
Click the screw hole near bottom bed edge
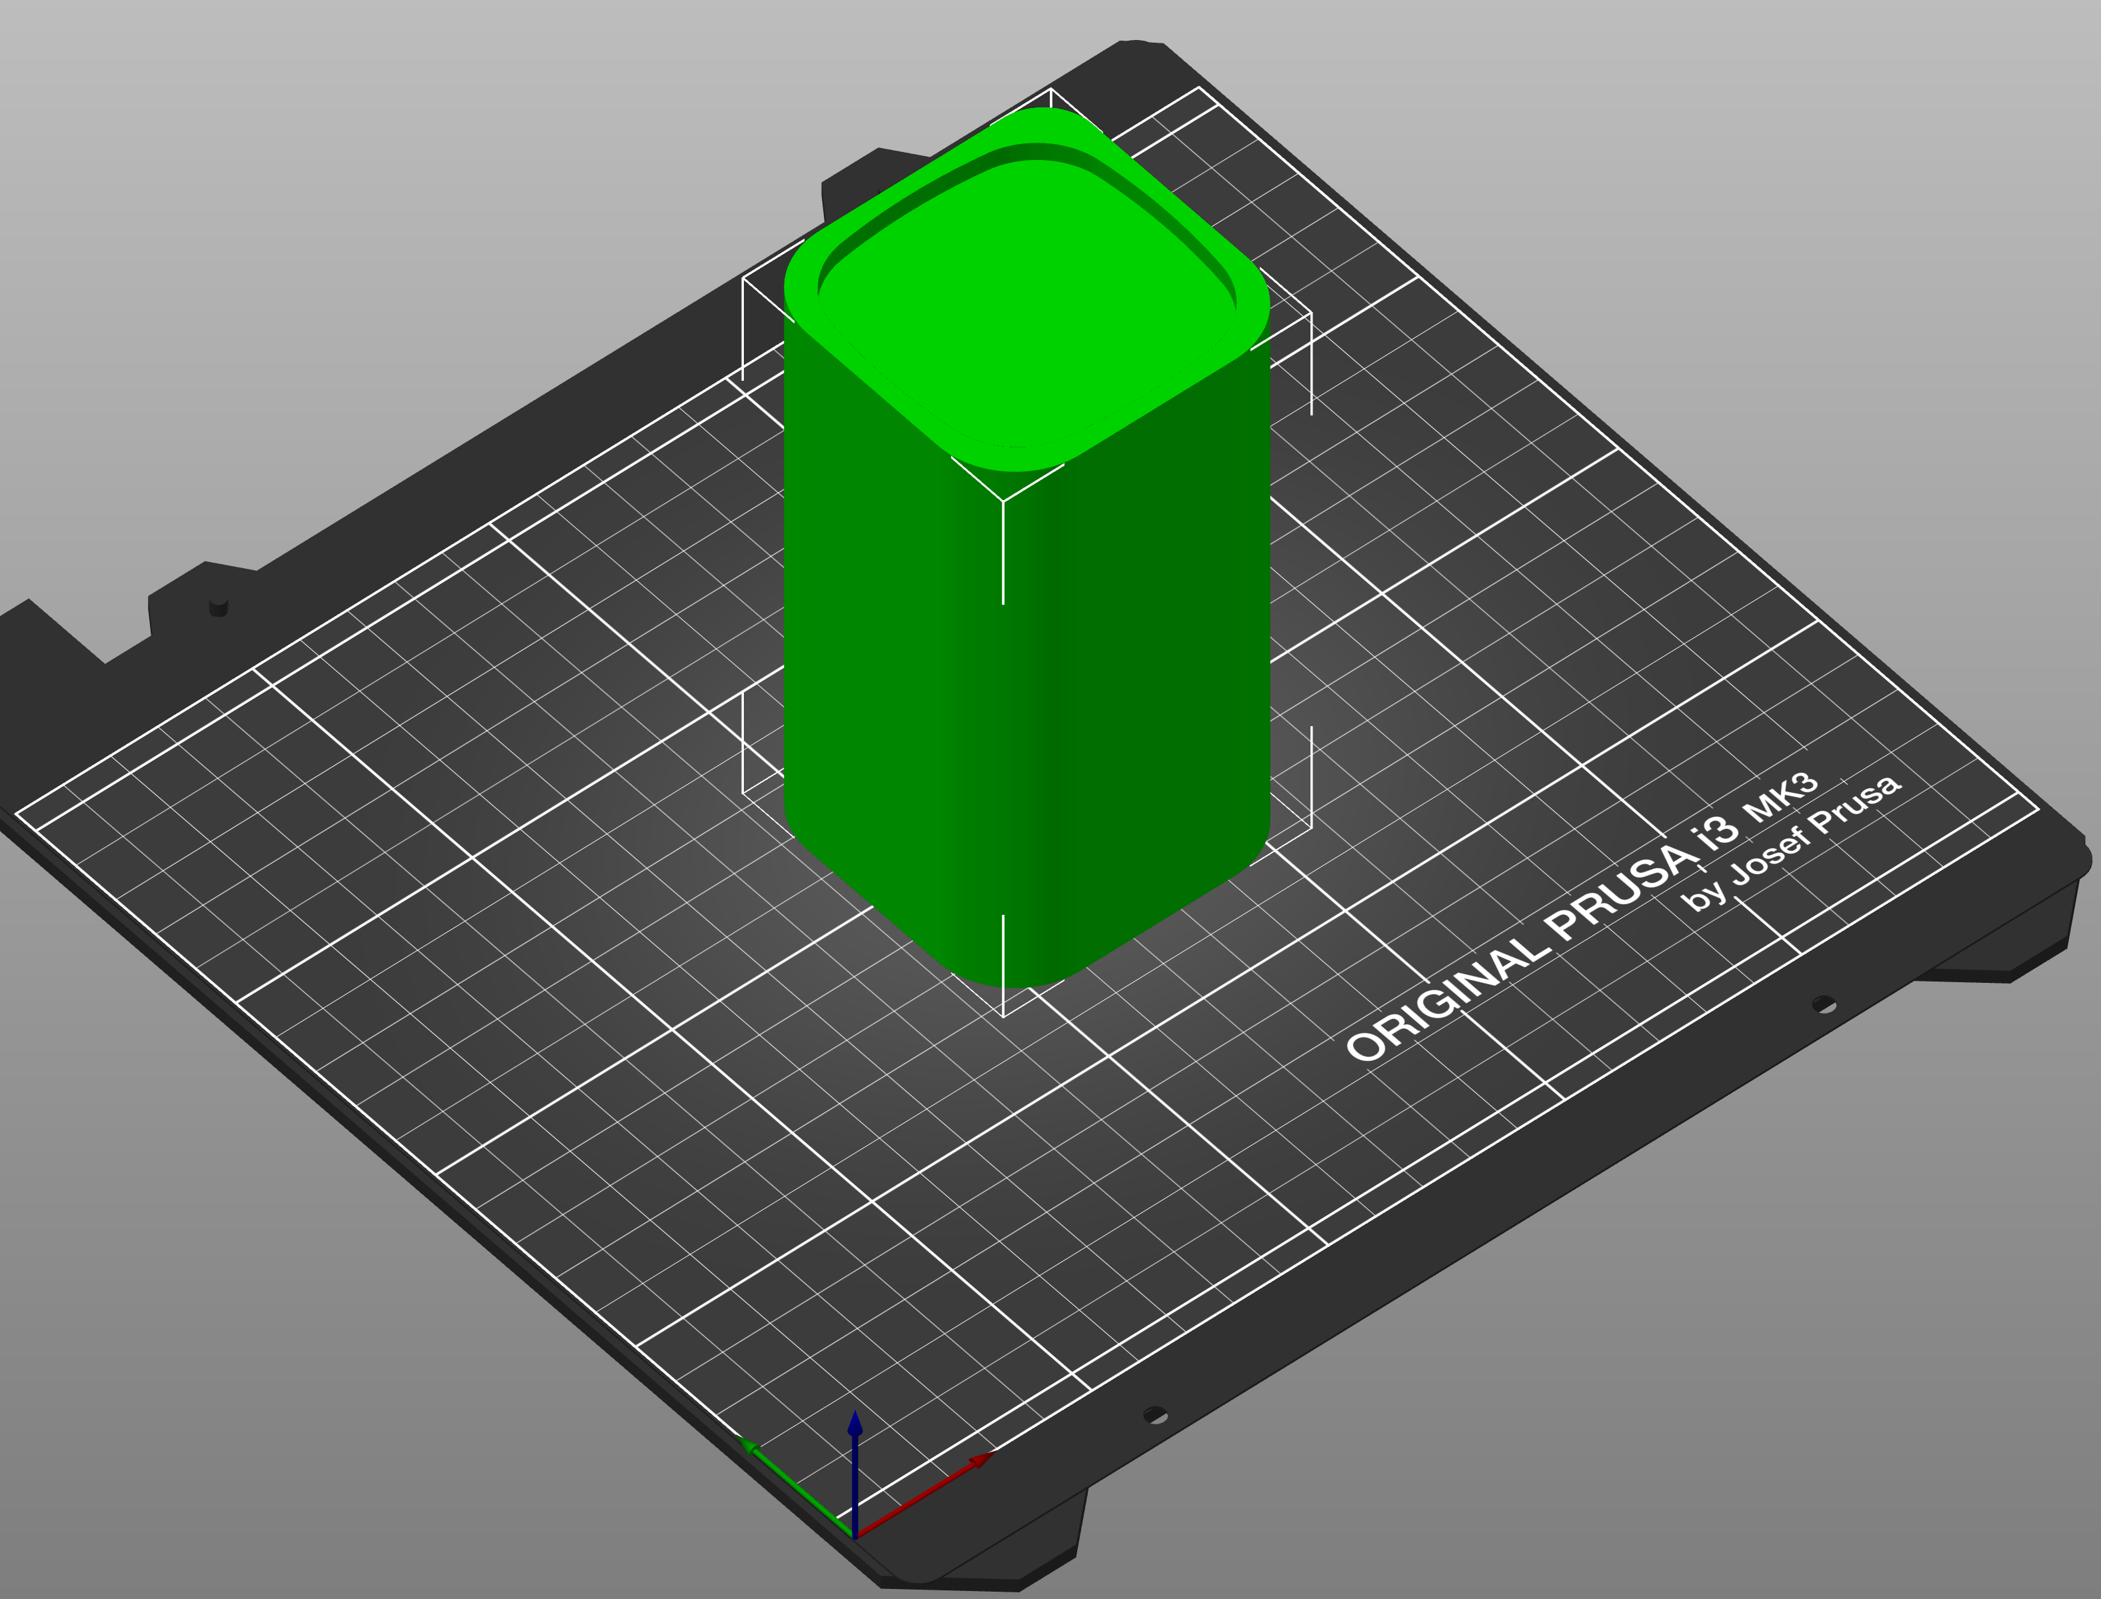tap(1154, 1416)
